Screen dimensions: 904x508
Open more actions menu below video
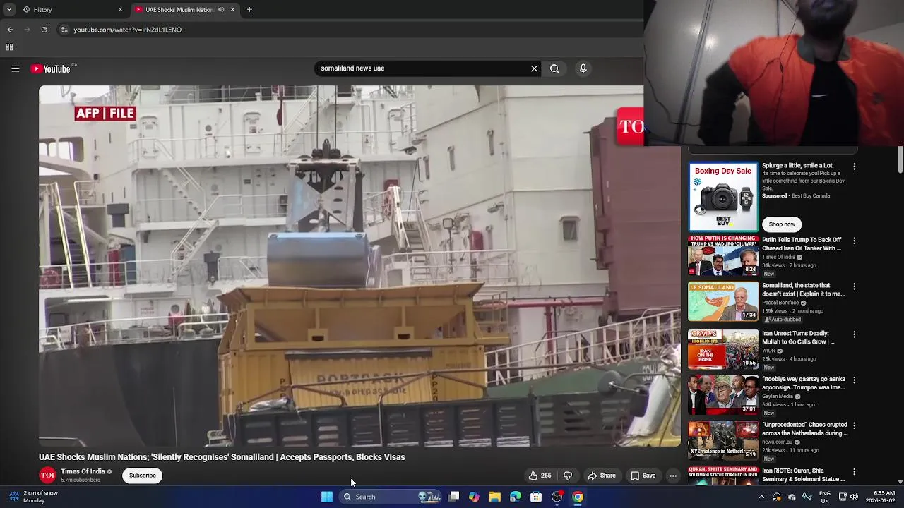[673, 476]
